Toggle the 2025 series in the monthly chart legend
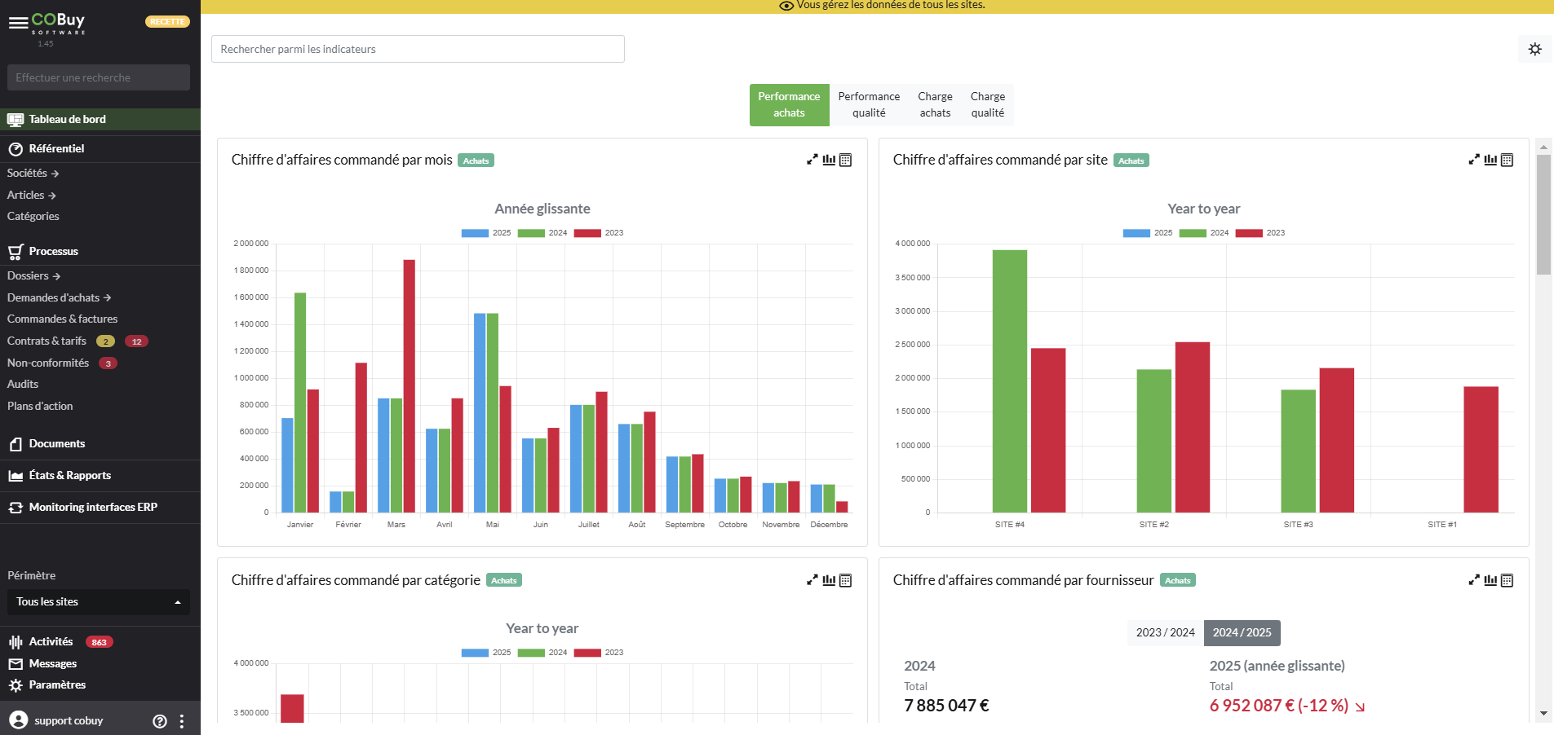This screenshot has width=1554, height=735. click(x=486, y=233)
